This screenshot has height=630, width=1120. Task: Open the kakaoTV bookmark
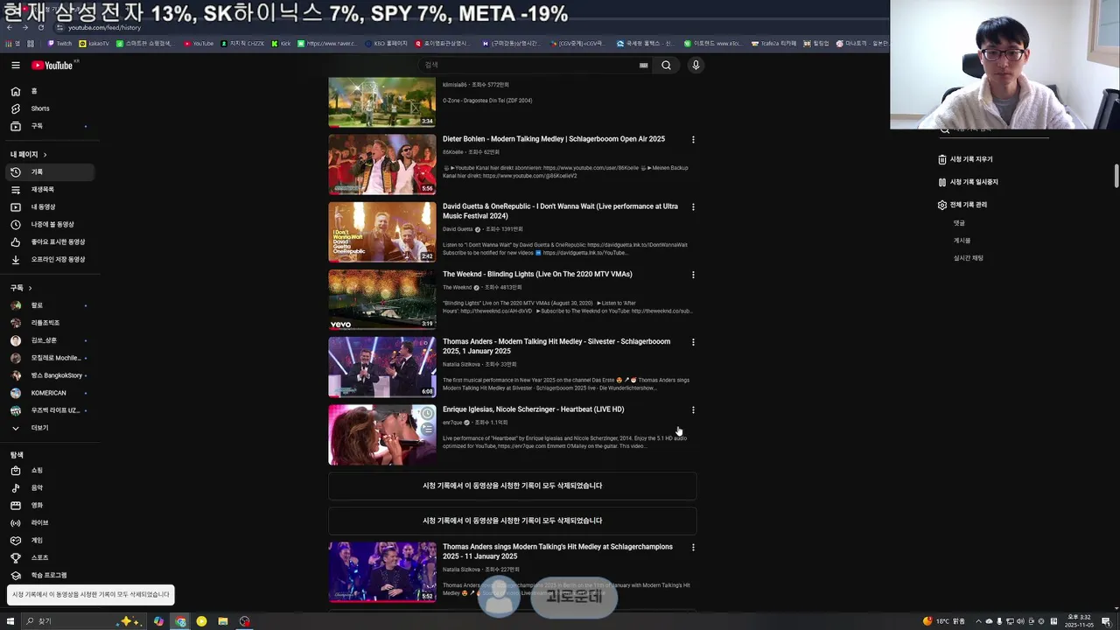coord(94,43)
